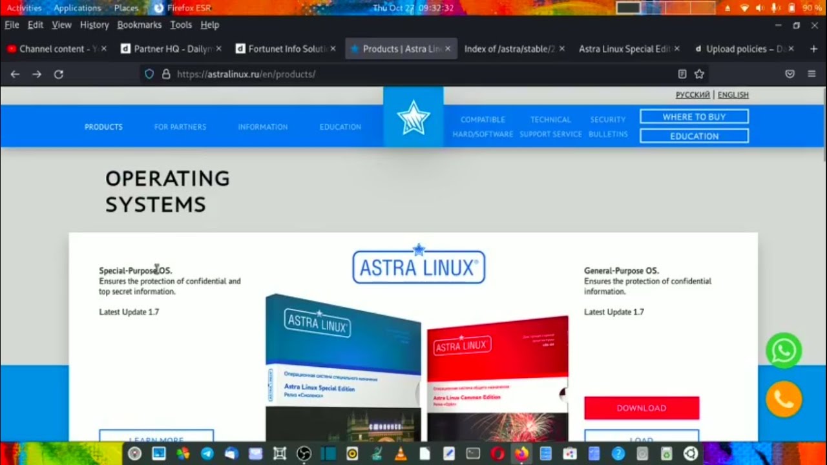Open OBS Studio from the dock

[304, 454]
